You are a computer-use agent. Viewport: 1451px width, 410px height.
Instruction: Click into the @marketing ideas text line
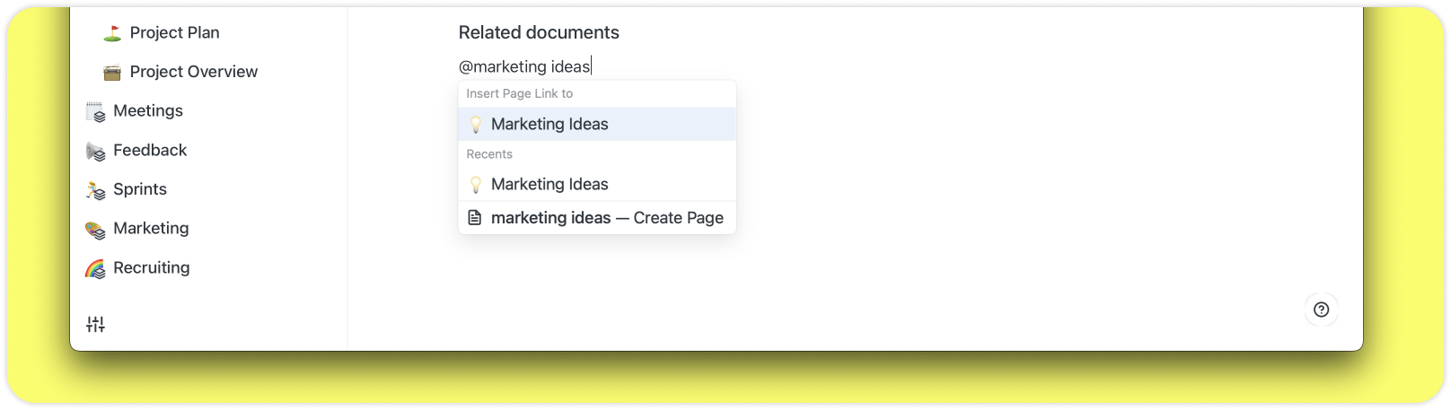tap(524, 66)
